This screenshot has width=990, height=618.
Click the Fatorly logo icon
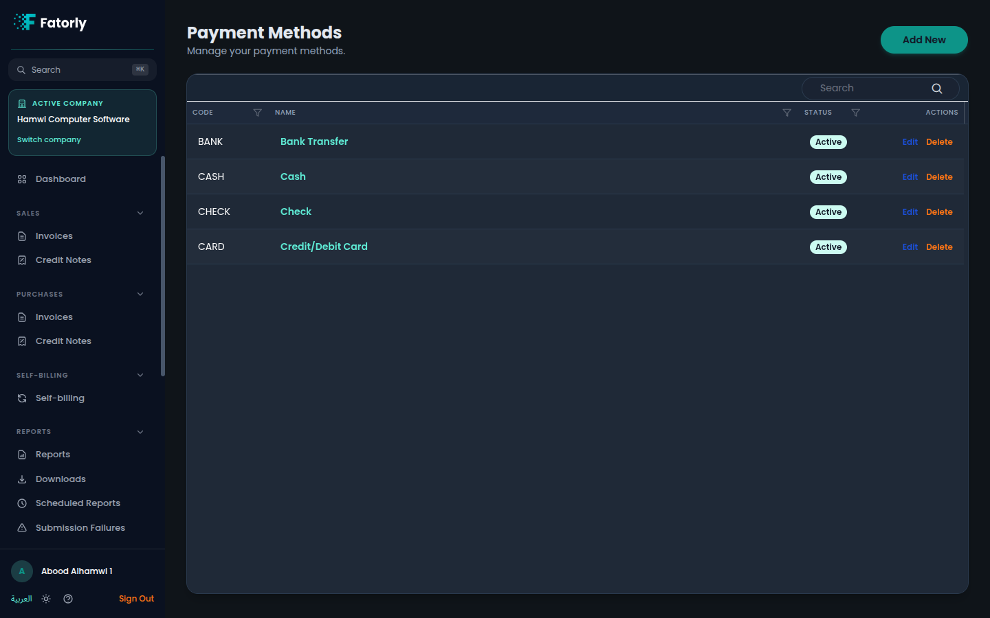point(24,22)
